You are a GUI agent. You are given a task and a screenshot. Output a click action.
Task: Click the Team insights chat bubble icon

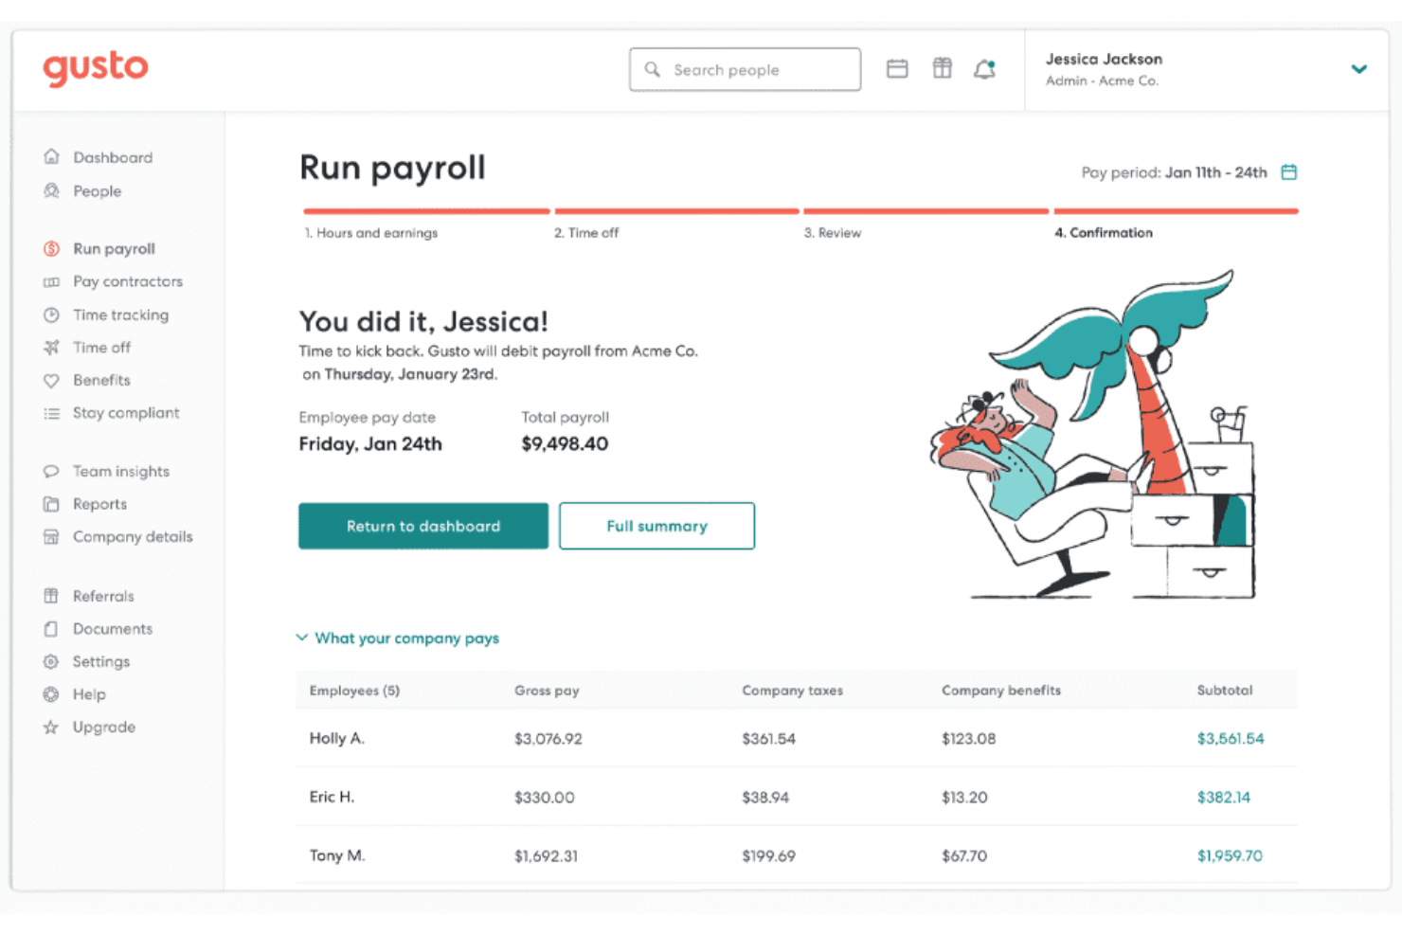[52, 471]
